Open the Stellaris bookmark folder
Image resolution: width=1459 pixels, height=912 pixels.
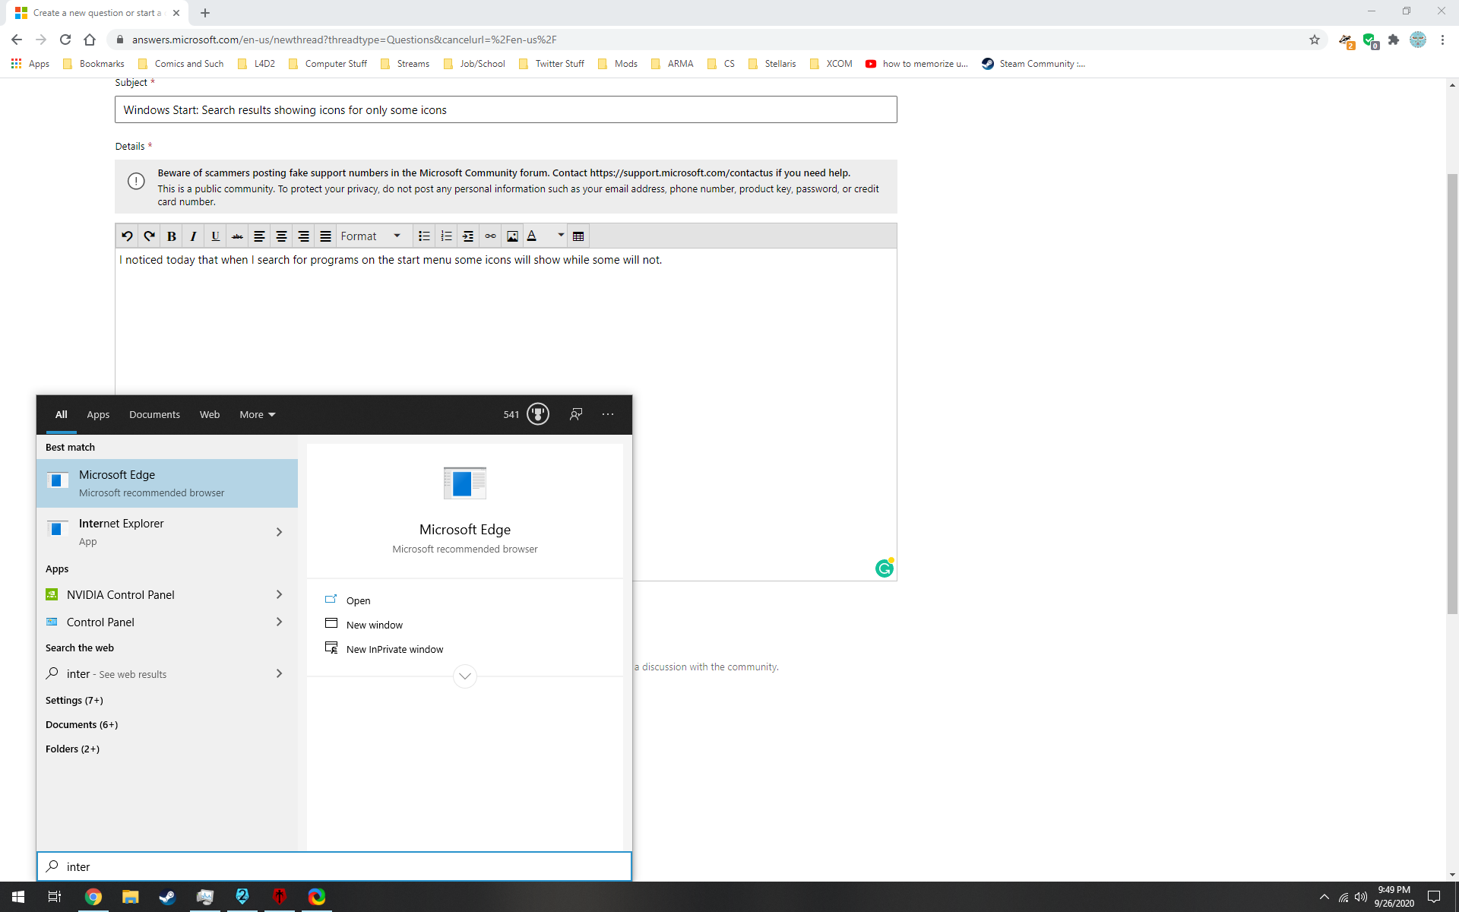(x=772, y=64)
